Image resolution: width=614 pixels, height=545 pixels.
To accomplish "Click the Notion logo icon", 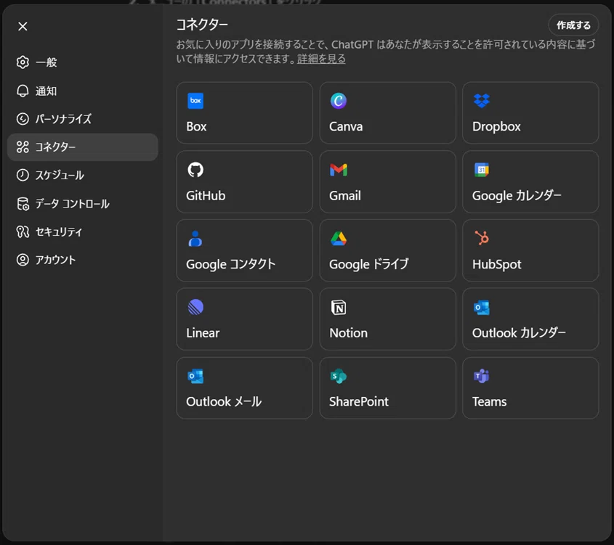I will tap(339, 307).
